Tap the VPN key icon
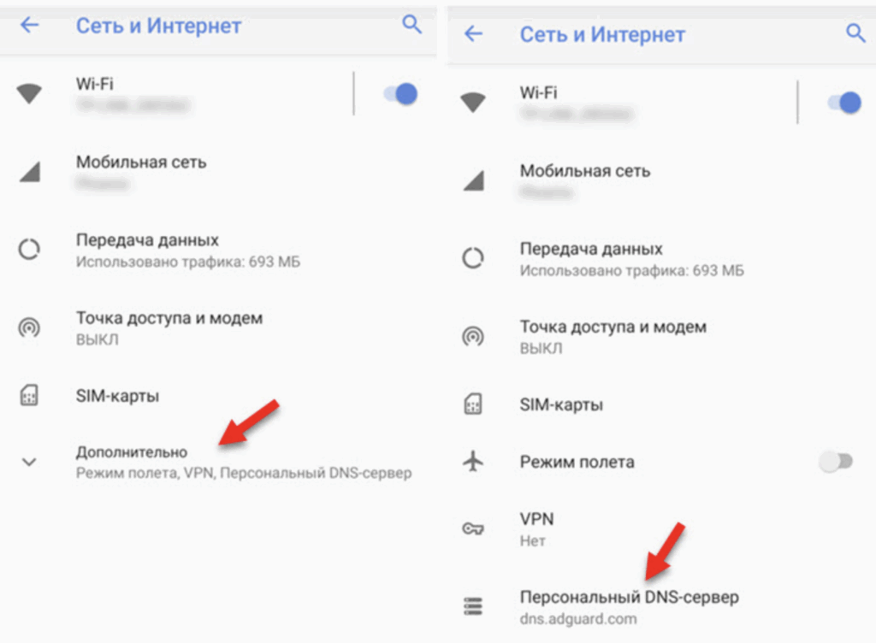Screen dimensions: 876x643 pos(473,528)
